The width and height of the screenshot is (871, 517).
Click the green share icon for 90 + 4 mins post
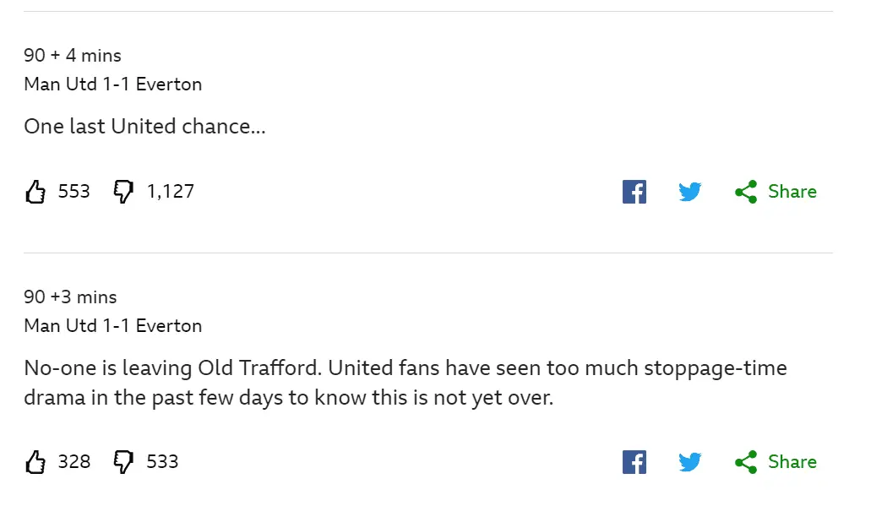[745, 192]
